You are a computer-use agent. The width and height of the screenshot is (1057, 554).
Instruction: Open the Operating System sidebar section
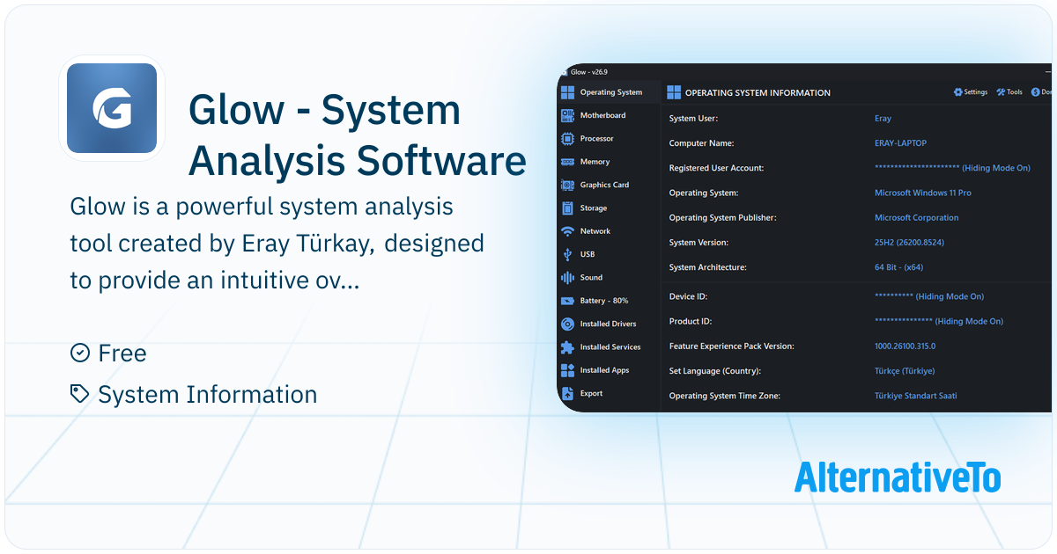click(610, 92)
